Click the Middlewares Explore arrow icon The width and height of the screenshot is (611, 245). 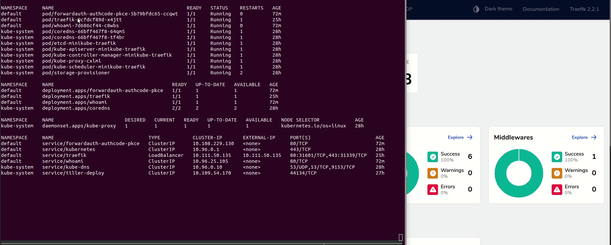[x=594, y=137]
